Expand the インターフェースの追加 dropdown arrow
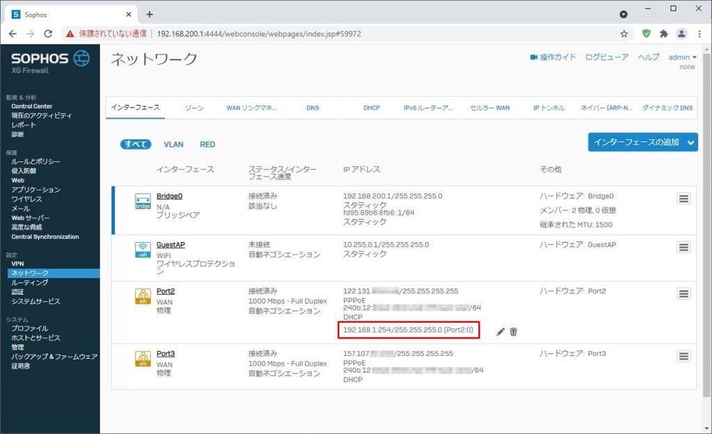The width and height of the screenshot is (712, 434). (690, 143)
